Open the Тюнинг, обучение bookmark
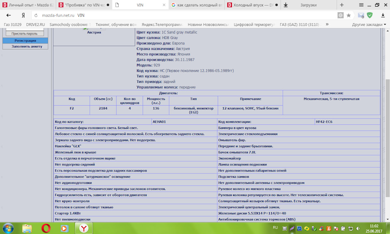The width and height of the screenshot is (390, 234). (x=116, y=24)
